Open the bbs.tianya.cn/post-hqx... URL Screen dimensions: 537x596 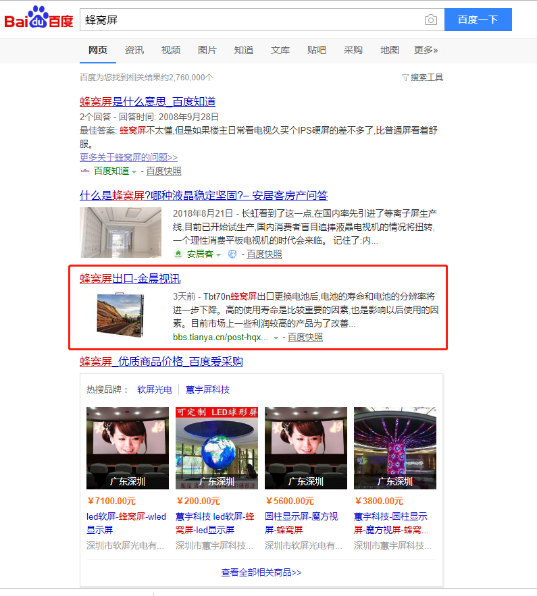point(221,337)
